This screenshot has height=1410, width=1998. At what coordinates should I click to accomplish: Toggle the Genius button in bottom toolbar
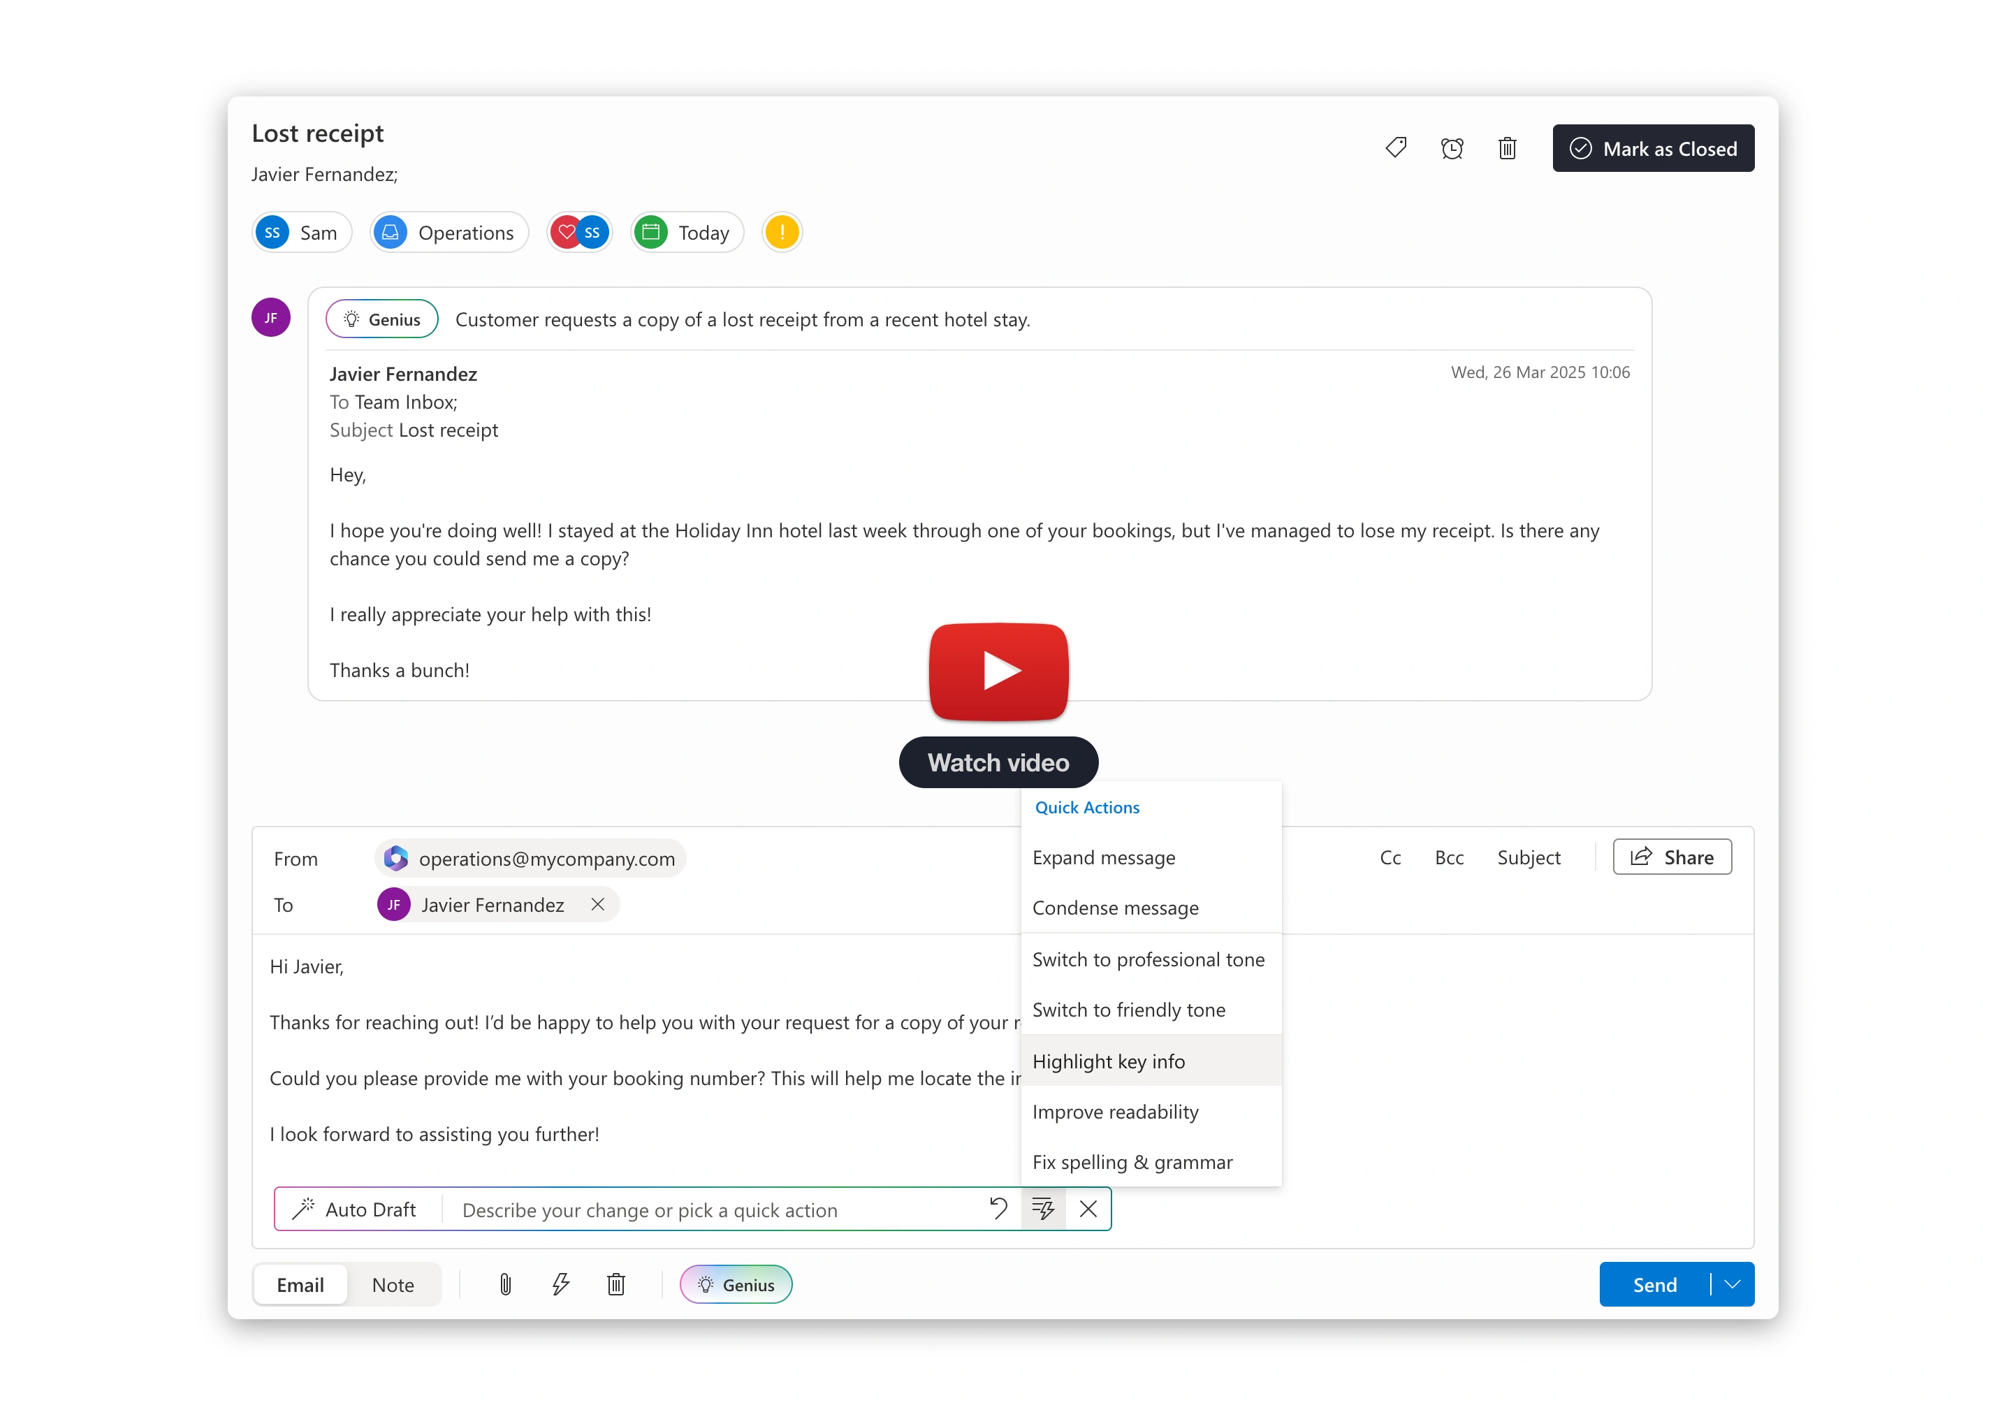pos(736,1285)
